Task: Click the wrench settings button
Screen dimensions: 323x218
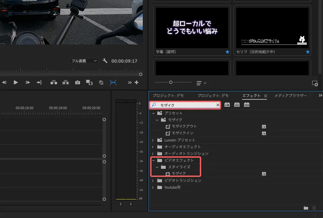Action: coord(105,61)
